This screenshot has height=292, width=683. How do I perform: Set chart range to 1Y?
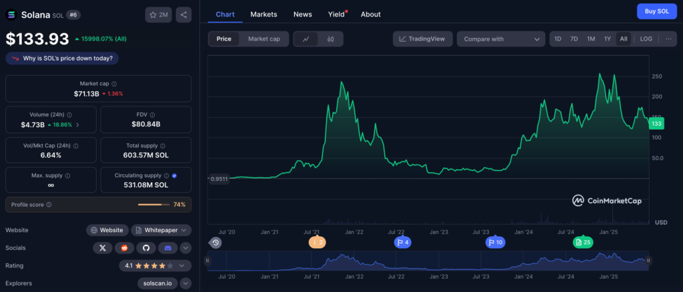(x=607, y=39)
